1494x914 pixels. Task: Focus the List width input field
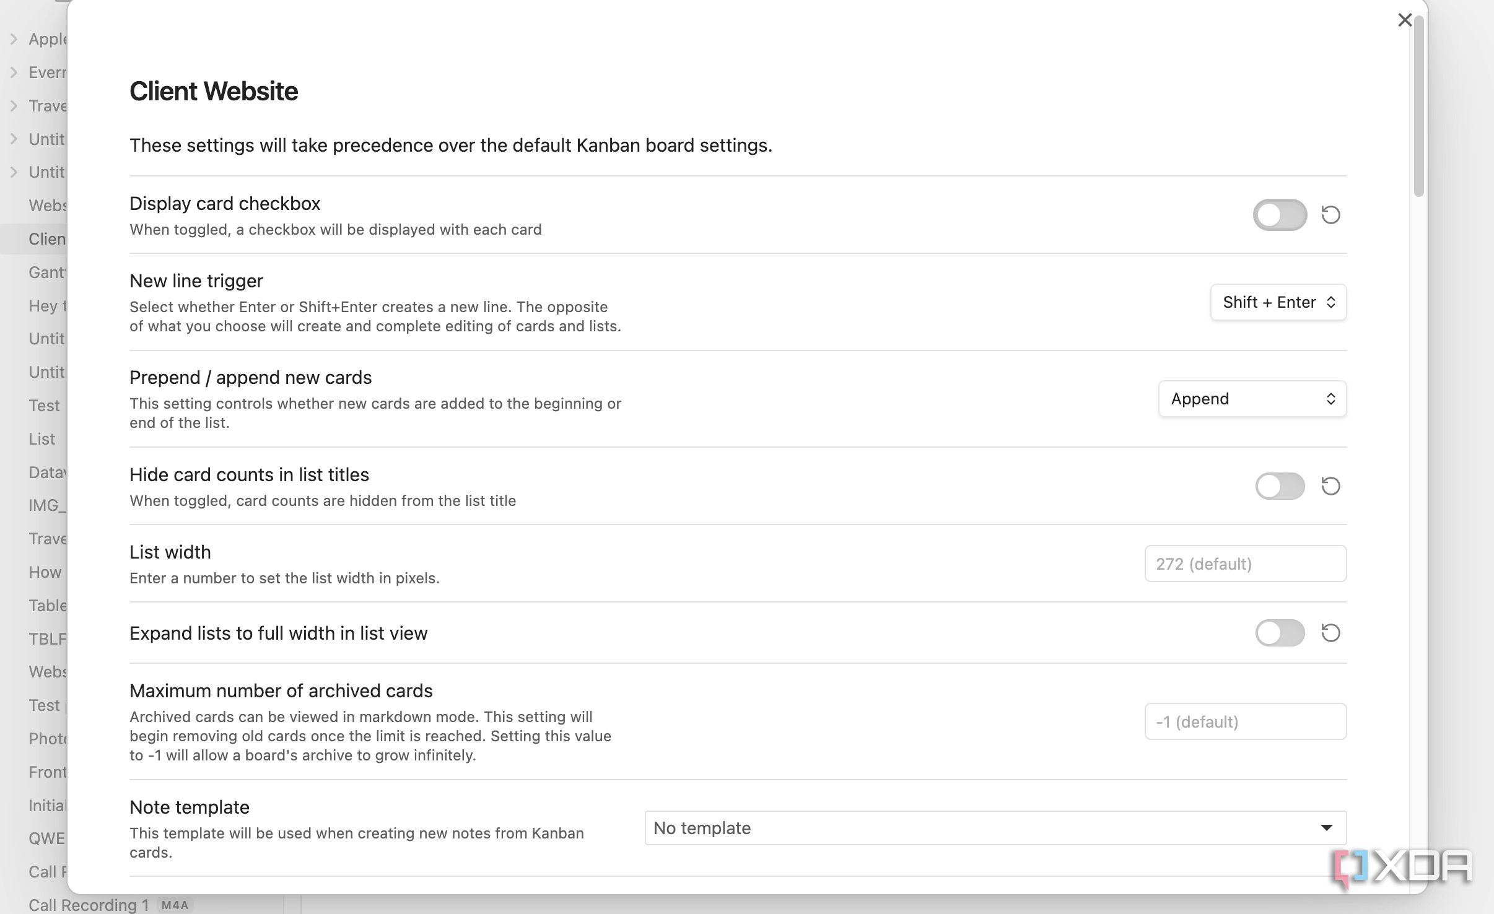tap(1245, 564)
